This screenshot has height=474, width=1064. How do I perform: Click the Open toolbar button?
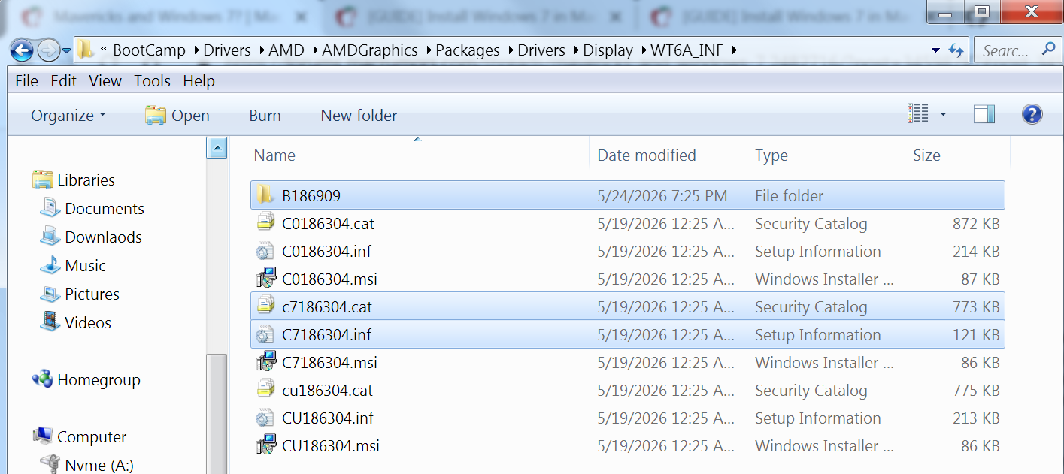[177, 115]
